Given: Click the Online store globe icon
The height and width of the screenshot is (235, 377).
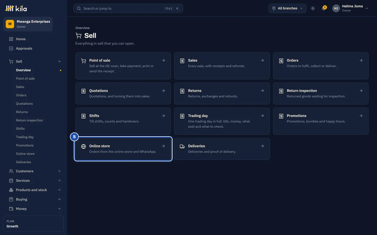Looking at the screenshot, I should (x=84, y=146).
